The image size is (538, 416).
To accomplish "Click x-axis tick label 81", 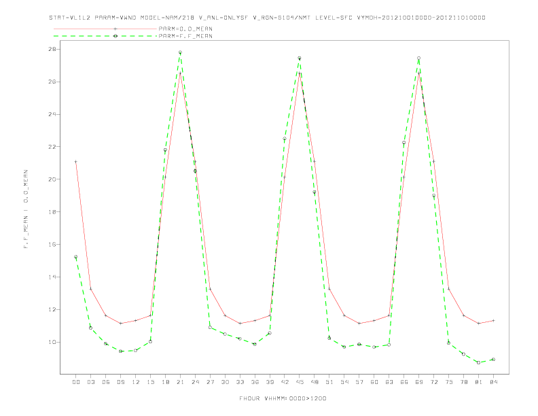I will [479, 382].
